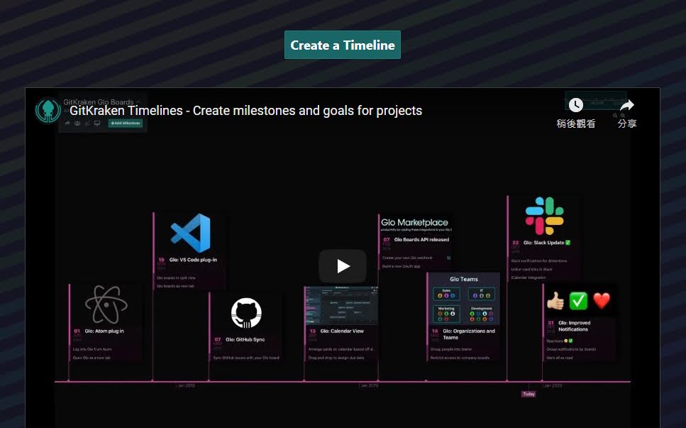Image resolution: width=686 pixels, height=428 pixels.
Task: Click the Share arrow icon
Action: click(627, 105)
